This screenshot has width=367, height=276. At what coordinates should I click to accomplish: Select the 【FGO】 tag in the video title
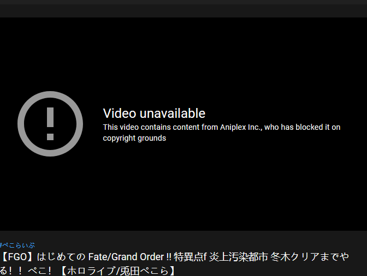pyautogui.click(x=18, y=257)
